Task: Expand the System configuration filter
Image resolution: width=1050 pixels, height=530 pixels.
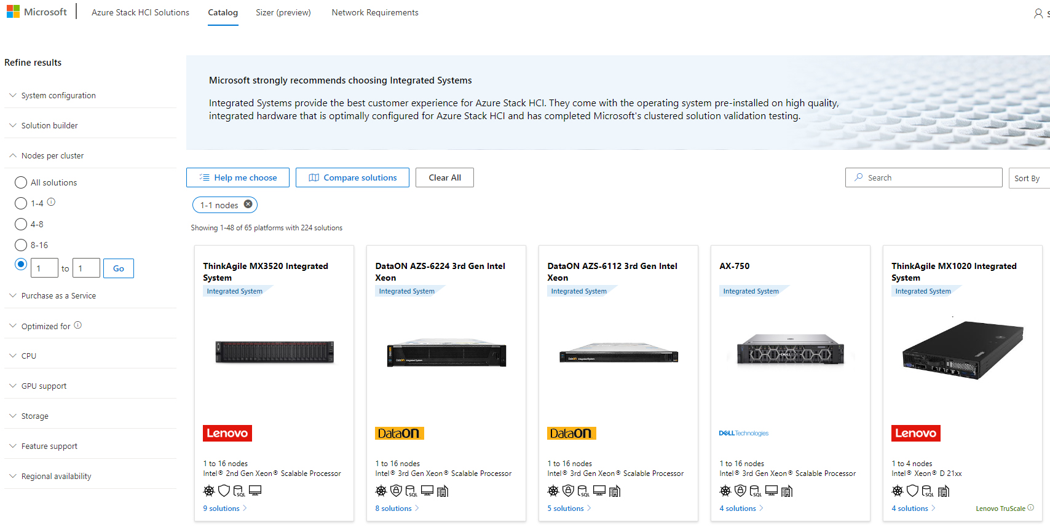Action: pyautogui.click(x=90, y=95)
